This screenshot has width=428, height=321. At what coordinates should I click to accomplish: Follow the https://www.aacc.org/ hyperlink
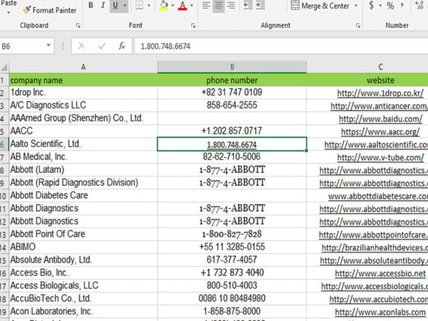coord(380,131)
